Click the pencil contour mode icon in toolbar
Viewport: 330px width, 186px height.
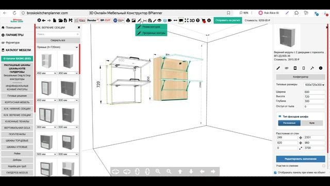(139, 21)
